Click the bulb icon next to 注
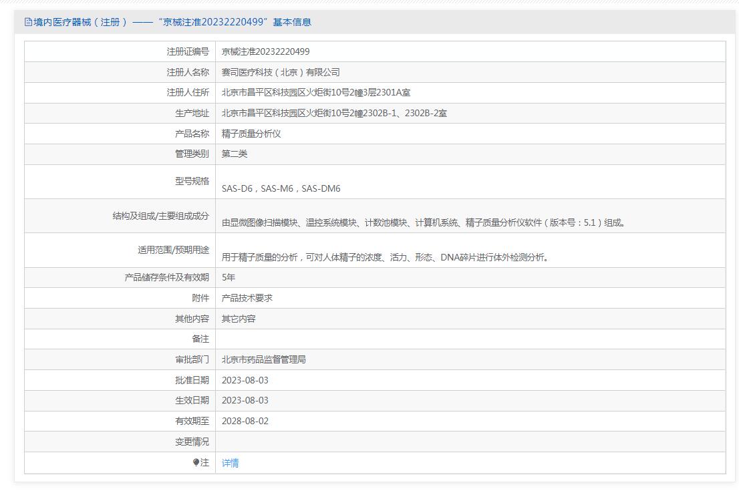 [196, 463]
